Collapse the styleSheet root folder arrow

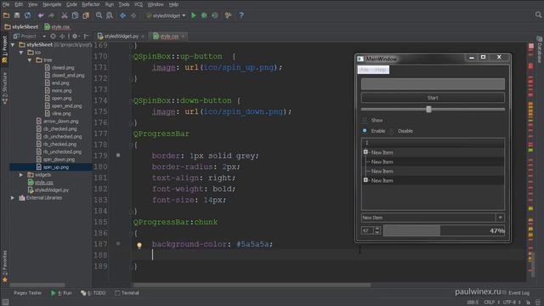[x=13, y=45]
